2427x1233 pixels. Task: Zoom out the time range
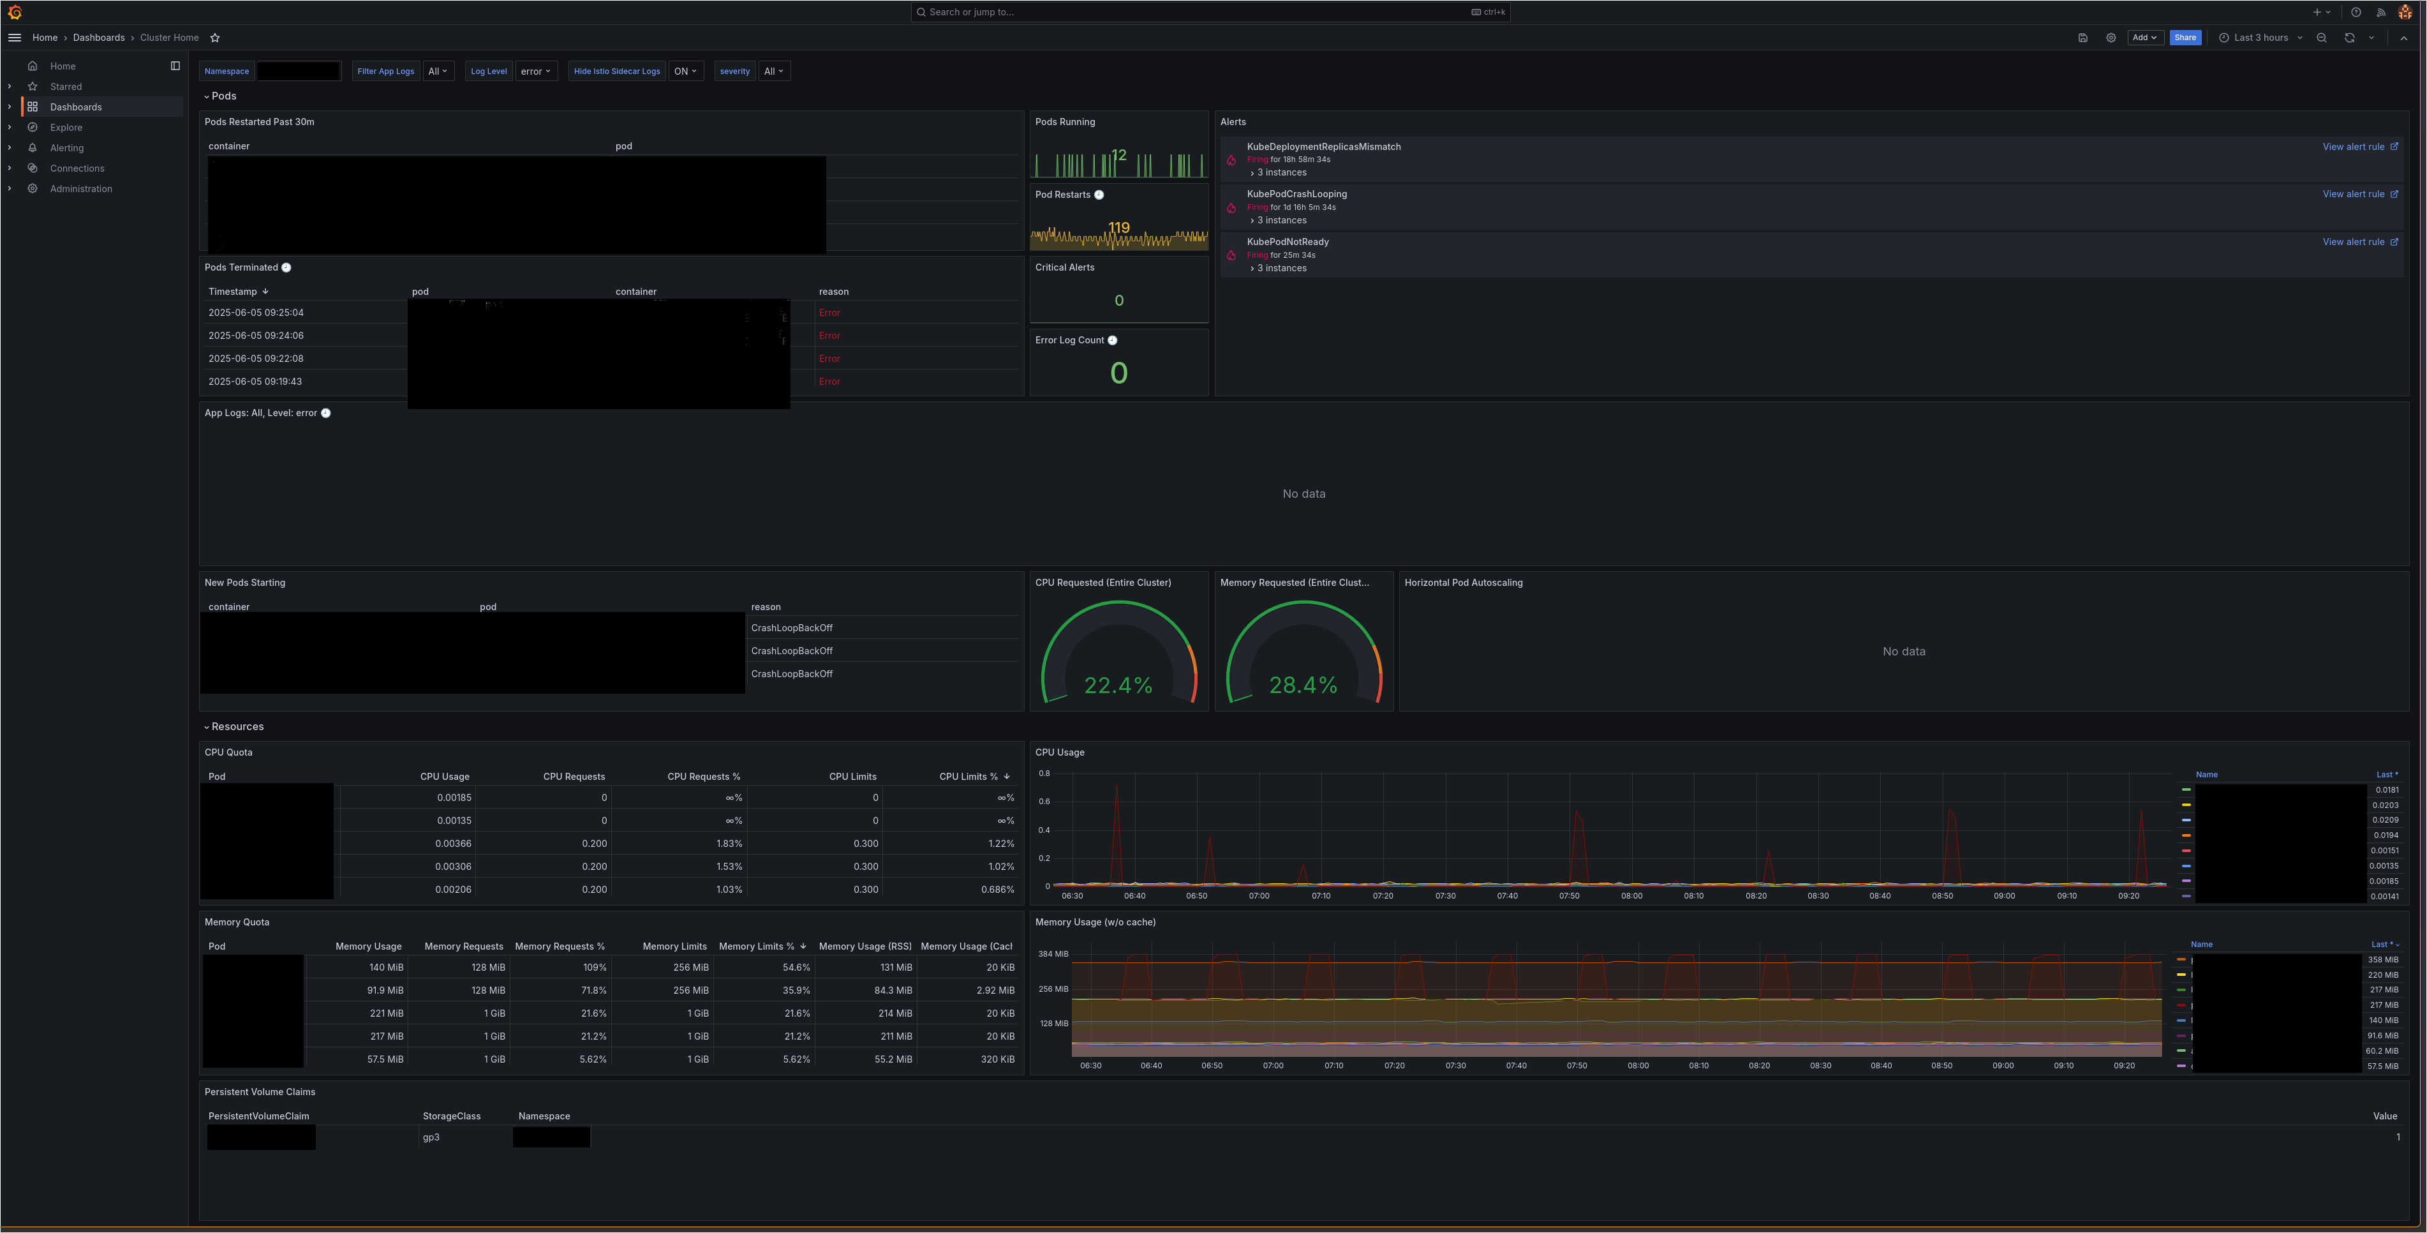(x=2322, y=38)
